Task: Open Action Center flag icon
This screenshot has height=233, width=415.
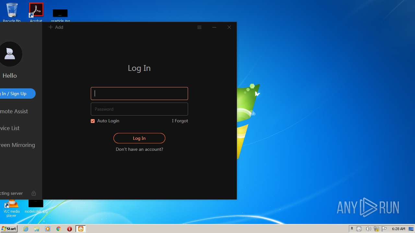Action: [384, 229]
